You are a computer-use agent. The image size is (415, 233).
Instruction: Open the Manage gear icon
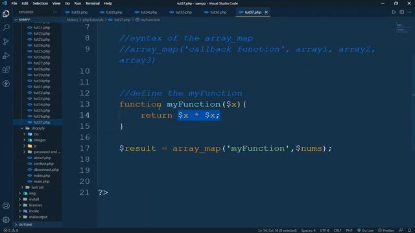point(6,220)
